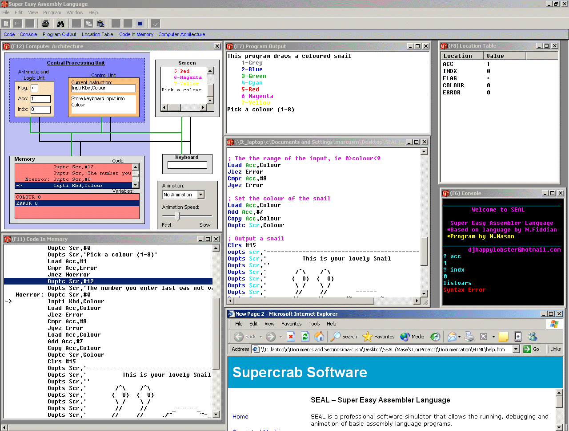Open the browser Address bar dropdown
This screenshot has width=569, height=431.
[x=516, y=350]
